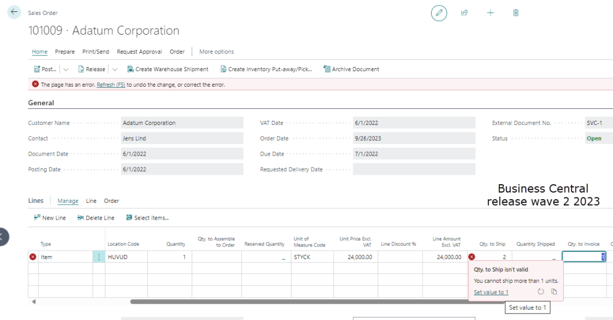Screen dimensions: 613x320
Task: Click the Type column header
Action: coord(45,244)
